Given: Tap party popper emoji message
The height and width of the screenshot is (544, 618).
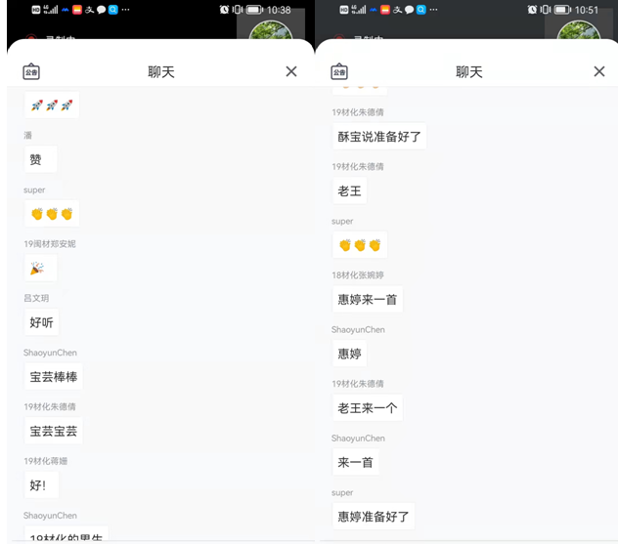Looking at the screenshot, I should tap(41, 268).
